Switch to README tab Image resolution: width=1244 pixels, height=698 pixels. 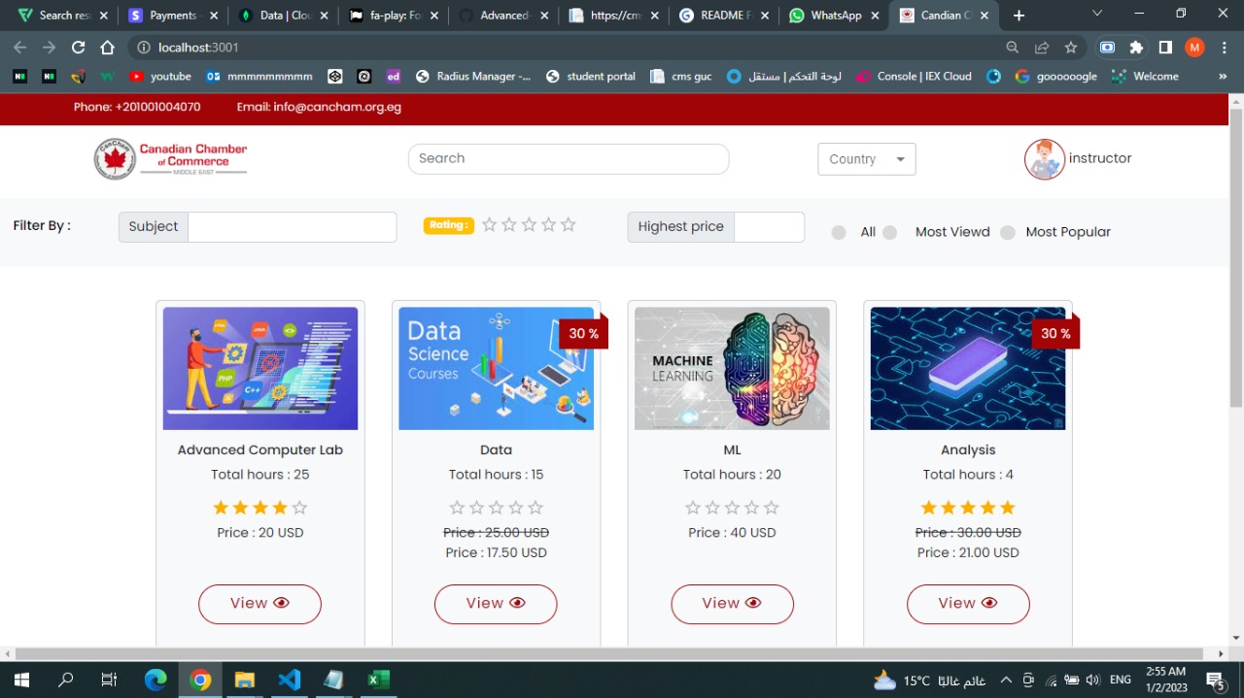(725, 16)
